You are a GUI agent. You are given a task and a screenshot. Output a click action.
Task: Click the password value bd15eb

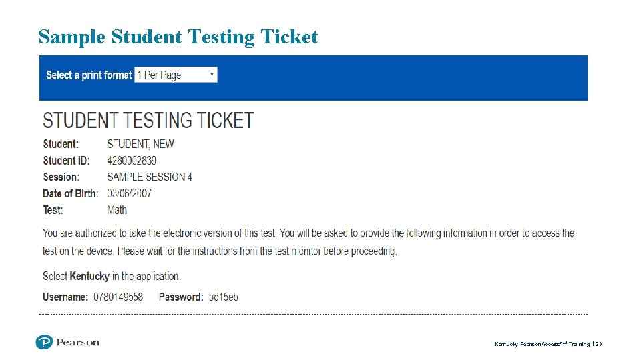(223, 297)
